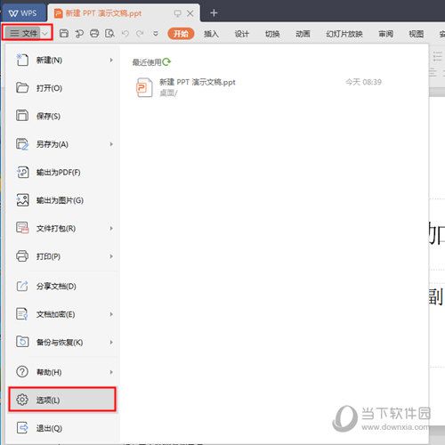Click the output as PDF toolbar icon
This screenshot has width=445, height=445.
79,34
